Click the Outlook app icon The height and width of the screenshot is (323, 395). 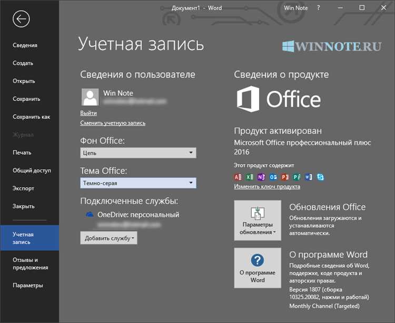(x=273, y=177)
